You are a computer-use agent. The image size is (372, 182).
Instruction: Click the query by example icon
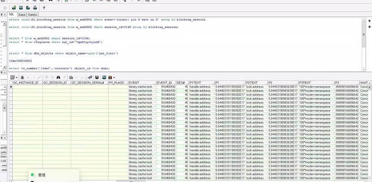pyautogui.click(x=71, y=77)
